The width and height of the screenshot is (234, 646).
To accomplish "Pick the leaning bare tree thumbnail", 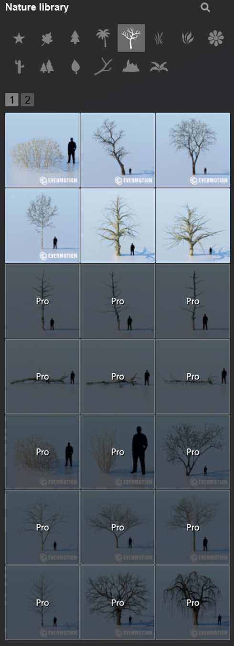I will tap(117, 150).
